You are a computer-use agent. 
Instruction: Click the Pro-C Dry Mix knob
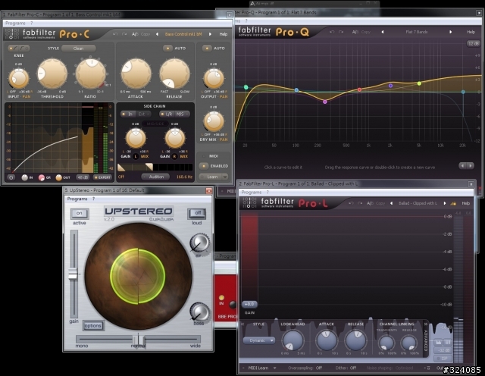coord(214,121)
